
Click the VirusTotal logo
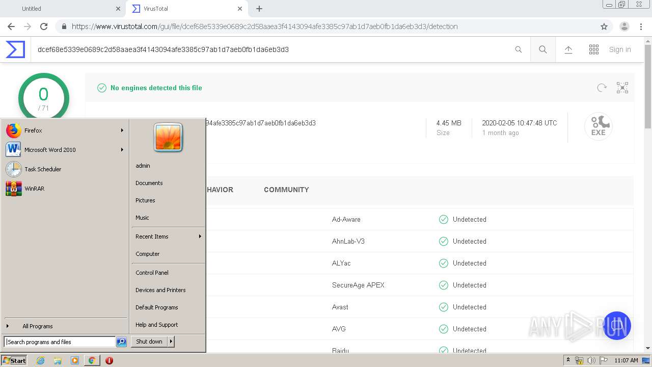[15, 49]
